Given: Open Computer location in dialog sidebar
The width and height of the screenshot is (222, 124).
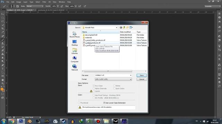Looking at the screenshot, I should pos(75,59).
